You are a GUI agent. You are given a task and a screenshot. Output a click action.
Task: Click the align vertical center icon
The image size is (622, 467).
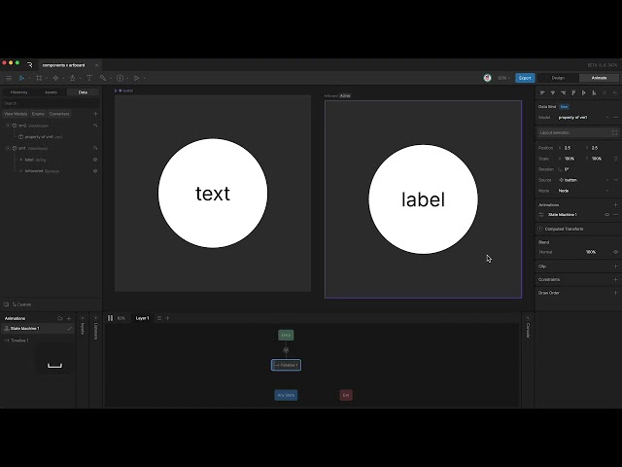pos(583,92)
